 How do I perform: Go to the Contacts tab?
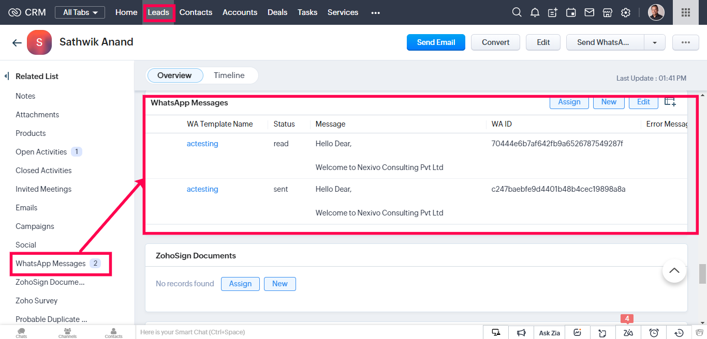click(x=196, y=12)
